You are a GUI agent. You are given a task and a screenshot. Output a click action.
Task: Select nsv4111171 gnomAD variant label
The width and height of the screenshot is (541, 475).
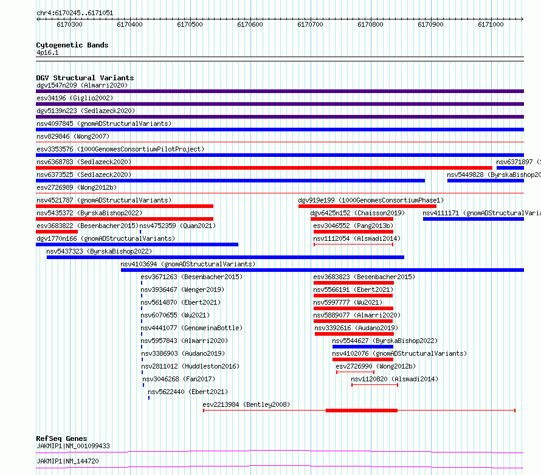481,213
